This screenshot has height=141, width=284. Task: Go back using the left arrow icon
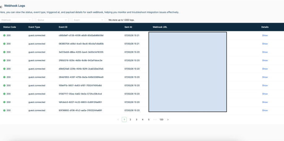click(x=1, y=7)
